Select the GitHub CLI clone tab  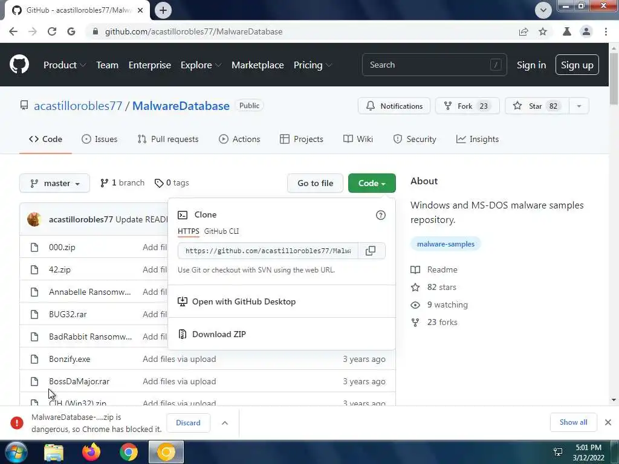221,231
